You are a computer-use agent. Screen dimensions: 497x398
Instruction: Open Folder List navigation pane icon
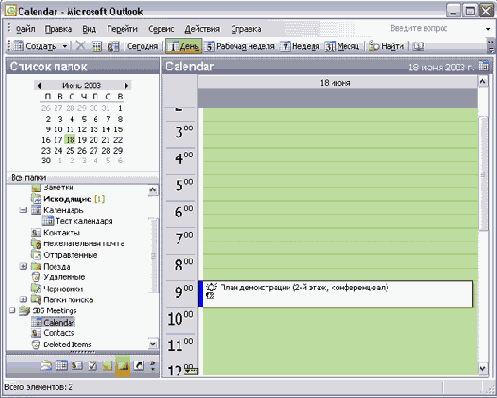point(123,366)
